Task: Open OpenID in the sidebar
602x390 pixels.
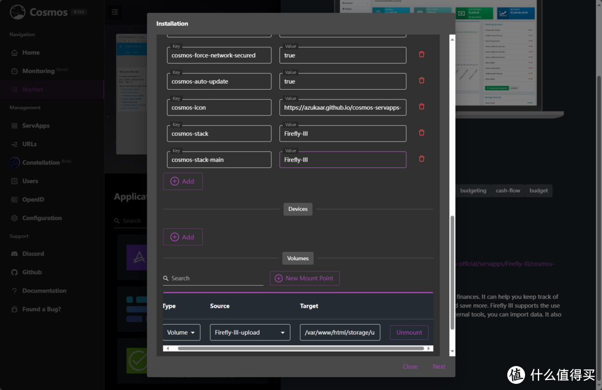Action: pos(33,199)
